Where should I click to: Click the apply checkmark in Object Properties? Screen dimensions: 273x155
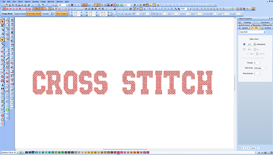pyautogui.click(x=244, y=148)
